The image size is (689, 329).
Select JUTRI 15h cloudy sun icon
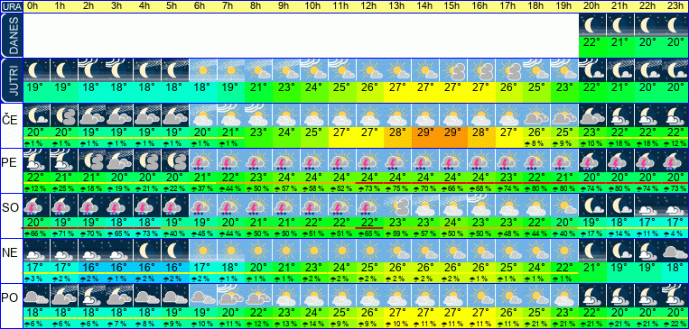[x=453, y=70]
